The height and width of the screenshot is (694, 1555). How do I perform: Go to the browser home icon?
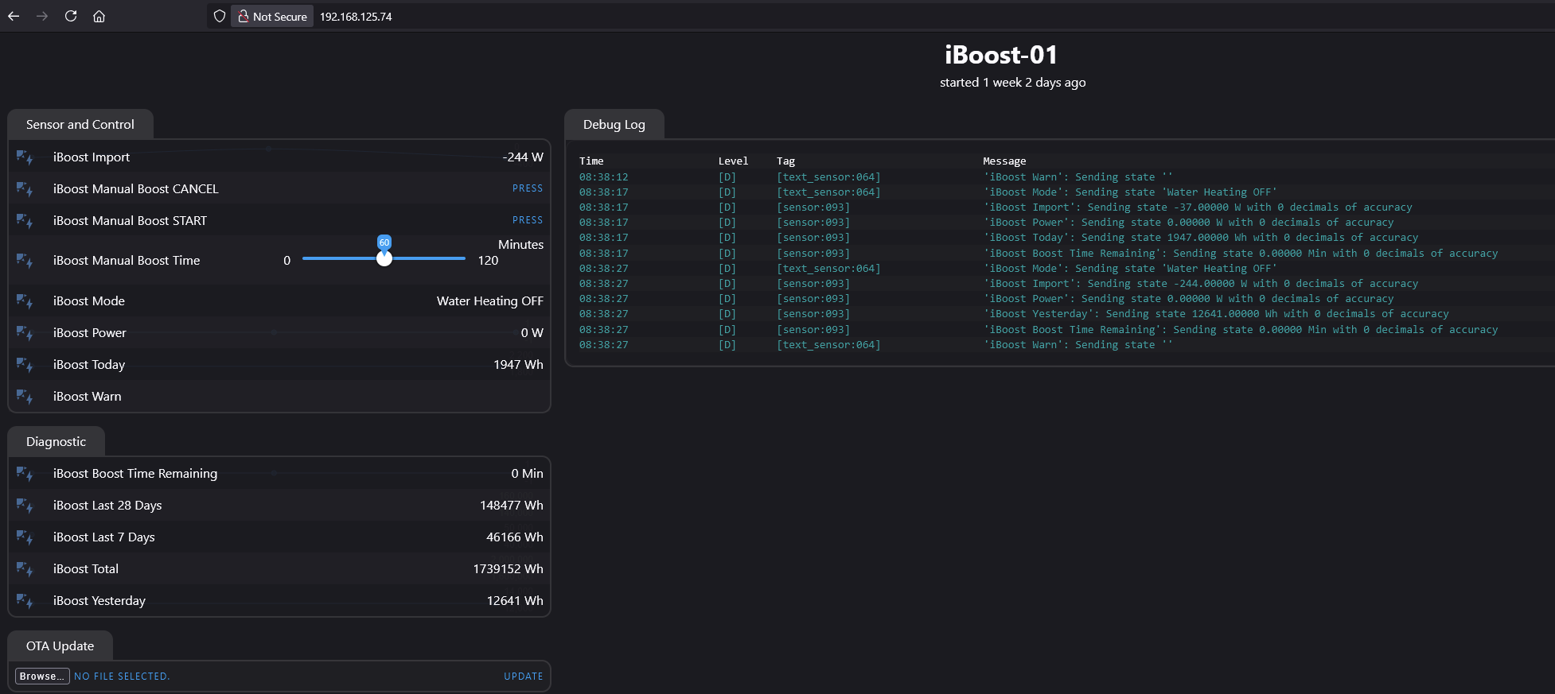coord(99,16)
